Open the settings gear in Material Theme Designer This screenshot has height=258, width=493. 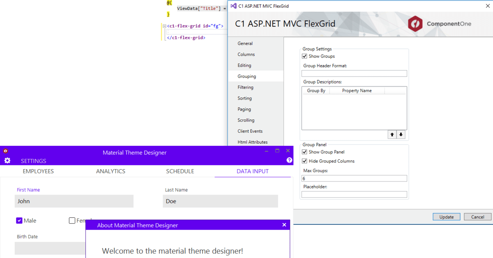tap(7, 161)
